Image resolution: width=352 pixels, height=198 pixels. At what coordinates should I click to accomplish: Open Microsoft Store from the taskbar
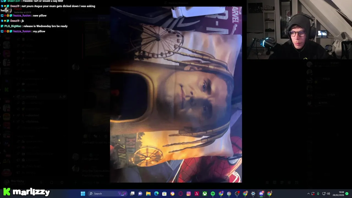[164, 194]
